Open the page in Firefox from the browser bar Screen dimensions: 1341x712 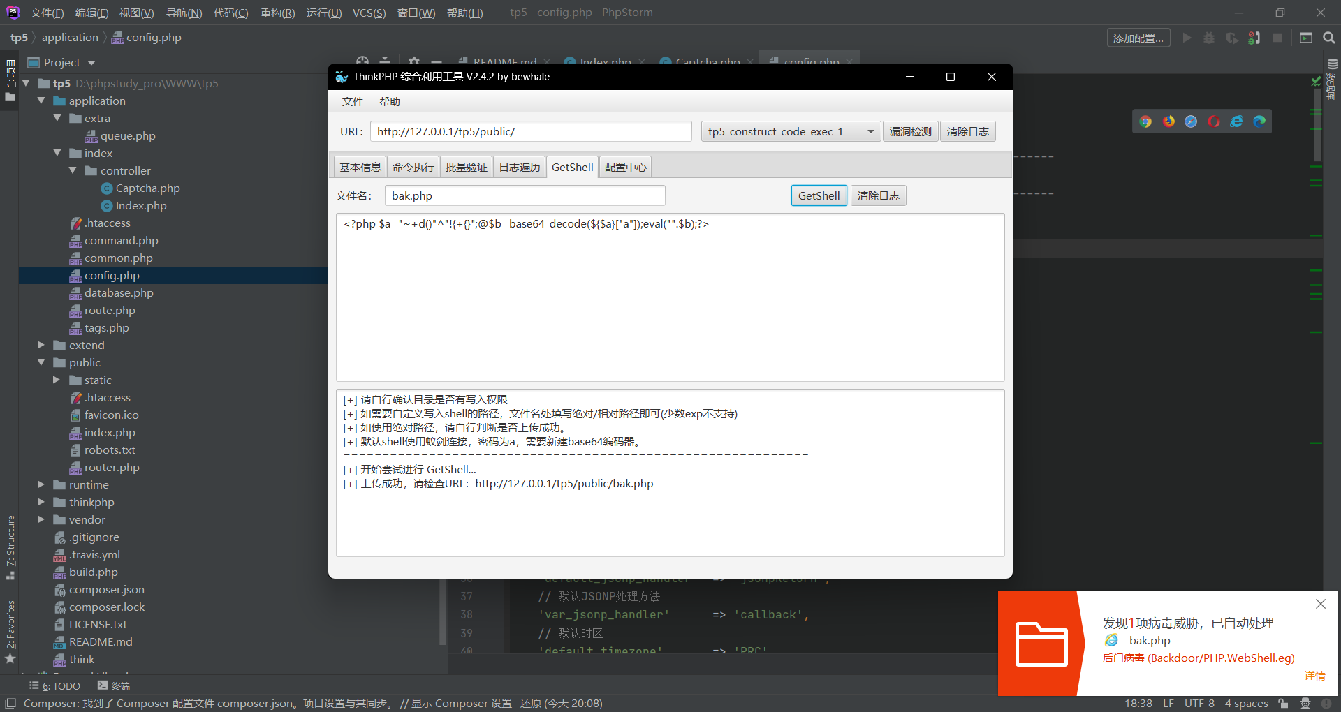click(1167, 121)
